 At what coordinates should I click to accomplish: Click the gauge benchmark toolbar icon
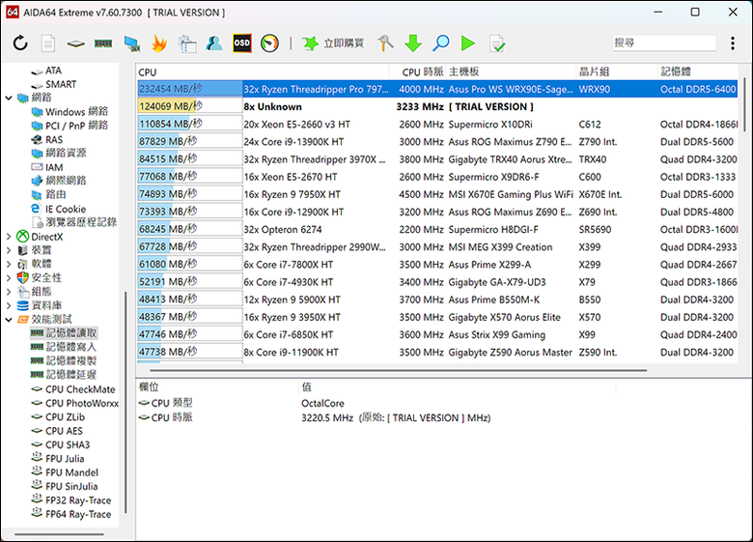point(270,43)
